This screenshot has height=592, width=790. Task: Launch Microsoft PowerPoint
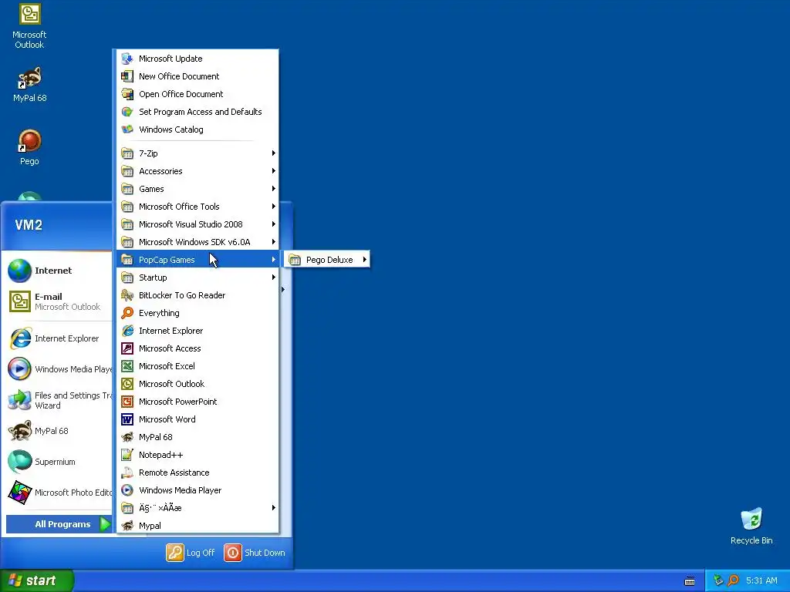point(197,402)
